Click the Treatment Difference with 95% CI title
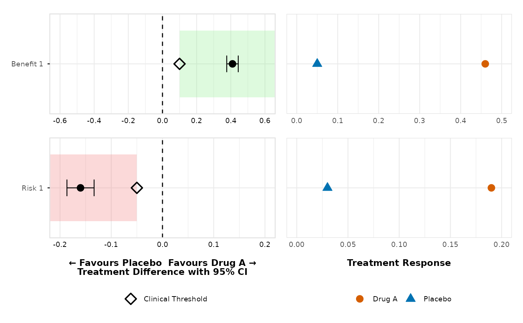This screenshot has width=523, height=323. click(x=163, y=272)
